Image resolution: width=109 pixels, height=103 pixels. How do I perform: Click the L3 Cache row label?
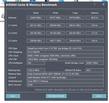(x=13, y=41)
